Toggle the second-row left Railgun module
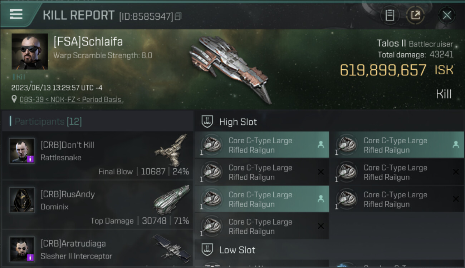The width and height of the screenshot is (465, 268). (x=262, y=172)
